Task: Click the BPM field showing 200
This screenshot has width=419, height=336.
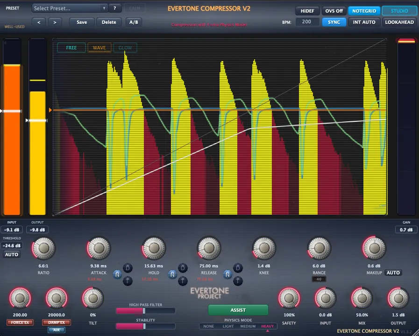Action: tap(306, 21)
